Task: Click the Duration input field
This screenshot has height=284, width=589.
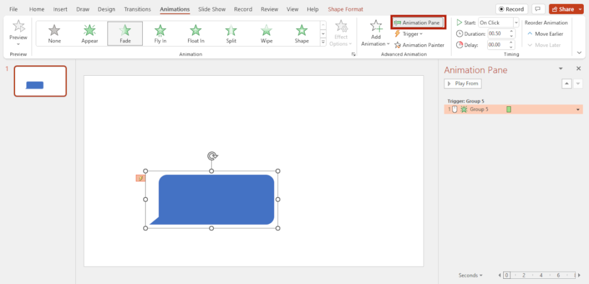Action: tap(495, 34)
